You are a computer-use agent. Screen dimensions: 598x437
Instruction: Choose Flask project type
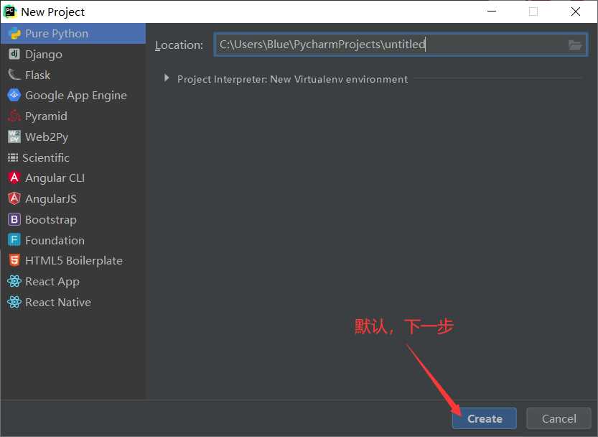point(73,75)
